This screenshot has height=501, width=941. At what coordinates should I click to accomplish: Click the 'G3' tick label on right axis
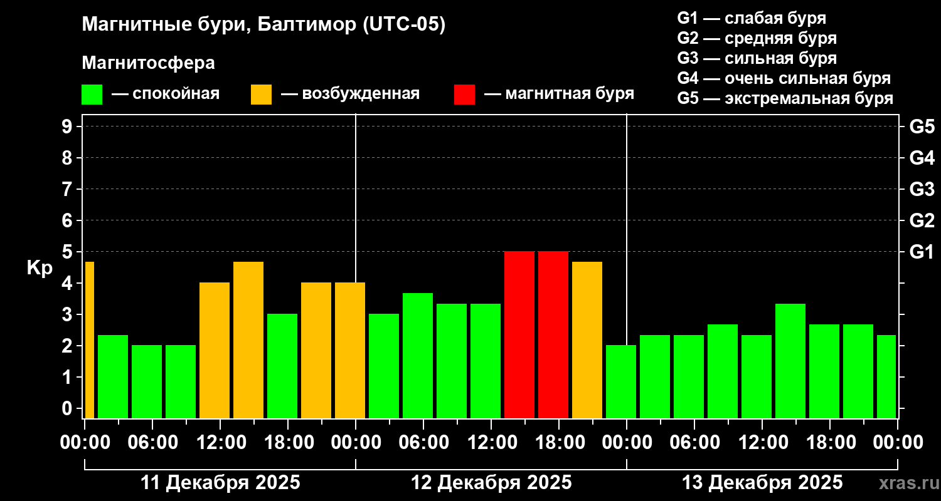[922, 189]
